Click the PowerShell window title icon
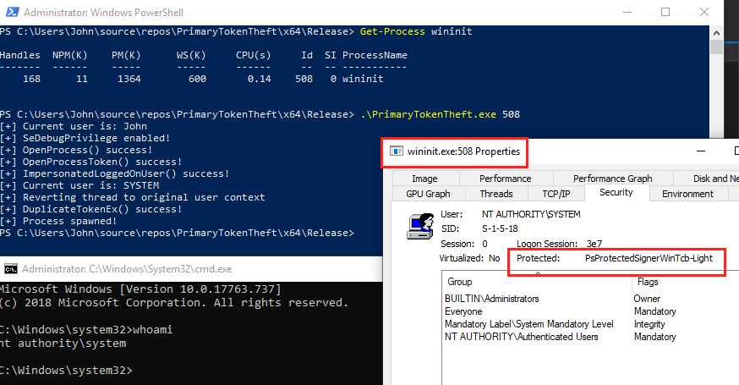739x385 pixels. click(x=12, y=12)
